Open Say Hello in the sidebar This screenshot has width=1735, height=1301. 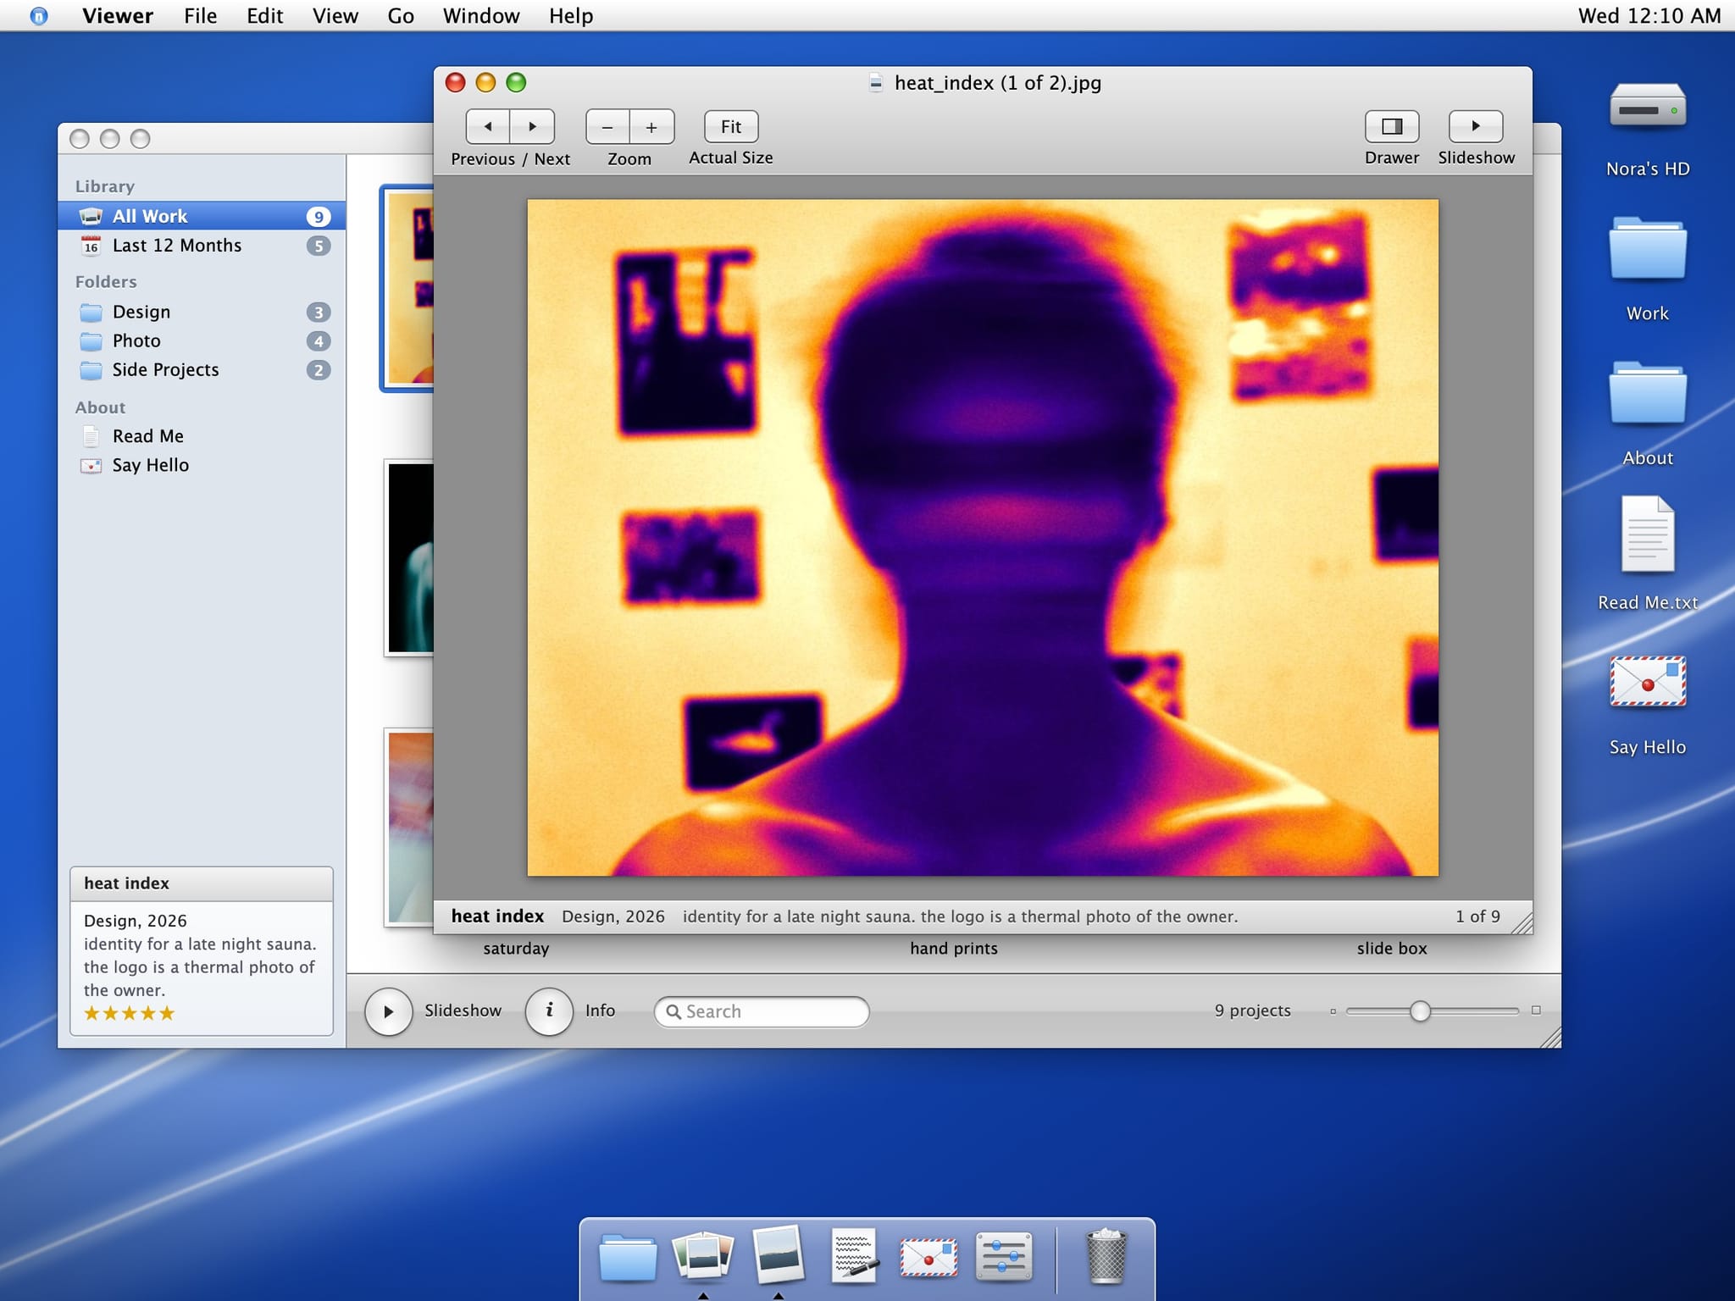(202, 465)
